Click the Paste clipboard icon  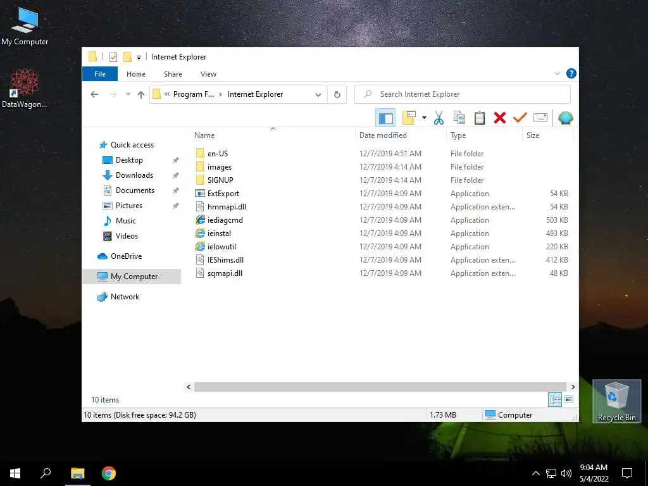click(x=480, y=118)
